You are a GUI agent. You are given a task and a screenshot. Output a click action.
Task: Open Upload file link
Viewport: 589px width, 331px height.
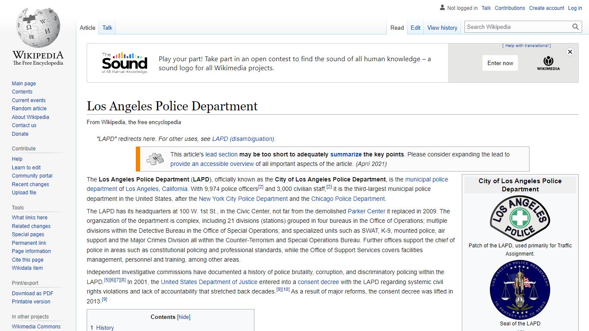coord(24,193)
